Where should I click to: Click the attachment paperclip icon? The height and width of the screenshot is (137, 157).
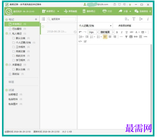pos(127,19)
